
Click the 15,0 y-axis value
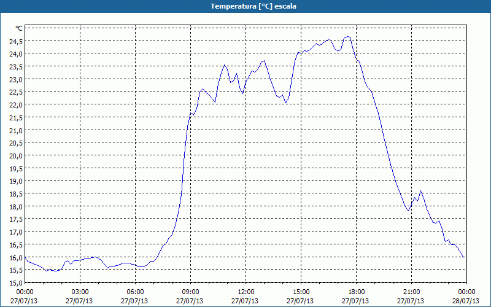[x=16, y=283]
